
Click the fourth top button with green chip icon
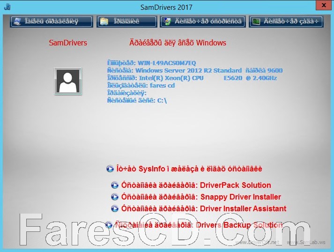click(x=286, y=22)
